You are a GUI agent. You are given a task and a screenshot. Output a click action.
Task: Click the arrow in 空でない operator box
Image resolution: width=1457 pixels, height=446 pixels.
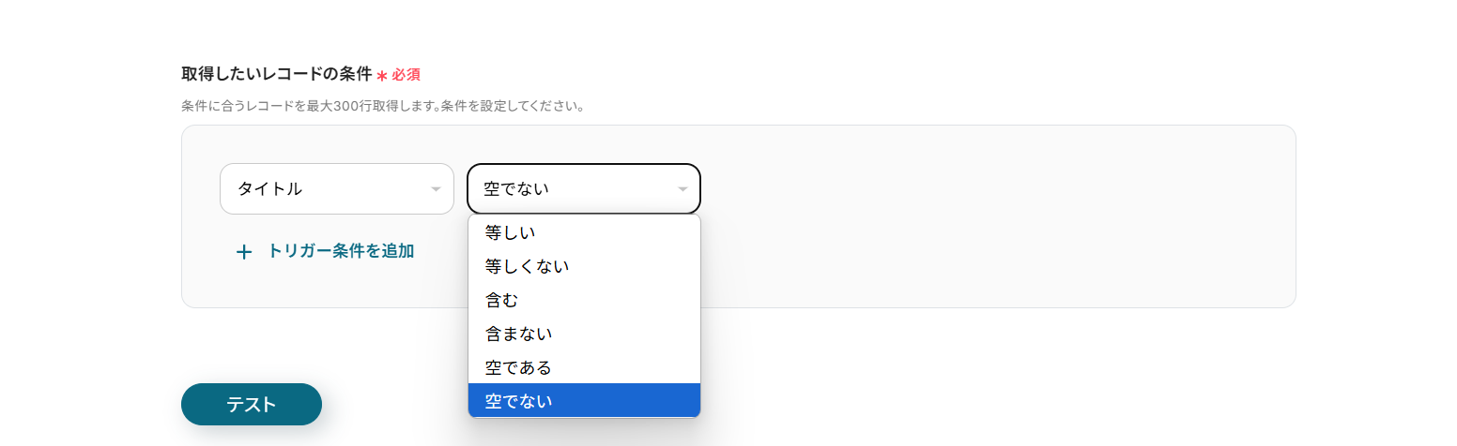point(682,189)
